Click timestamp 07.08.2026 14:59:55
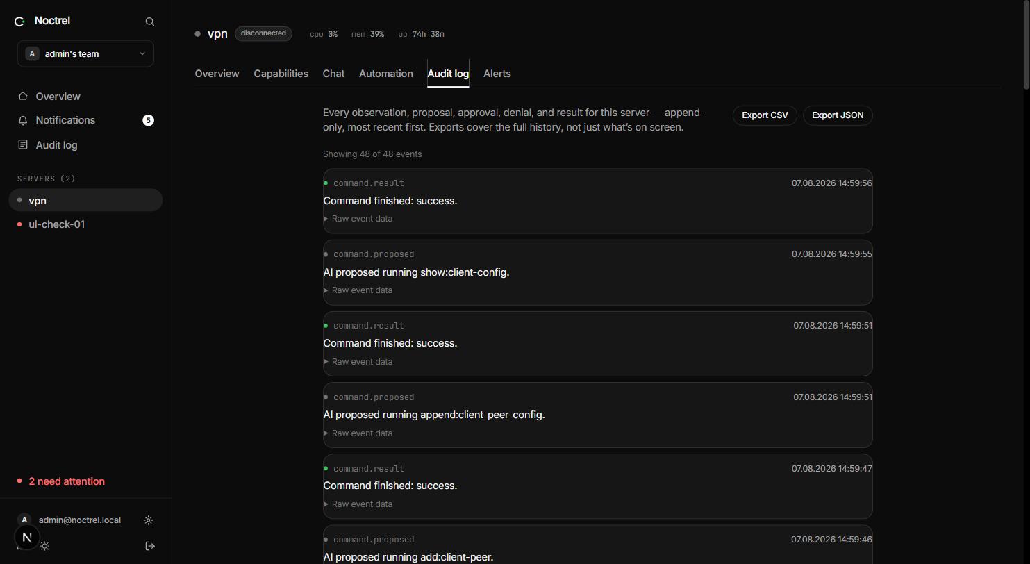 click(x=832, y=254)
